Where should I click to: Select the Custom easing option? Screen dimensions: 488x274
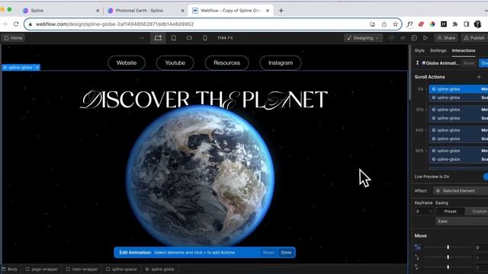(477, 212)
